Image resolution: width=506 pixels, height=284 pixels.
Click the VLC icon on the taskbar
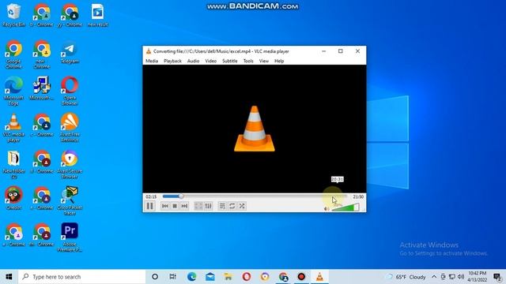(319, 277)
